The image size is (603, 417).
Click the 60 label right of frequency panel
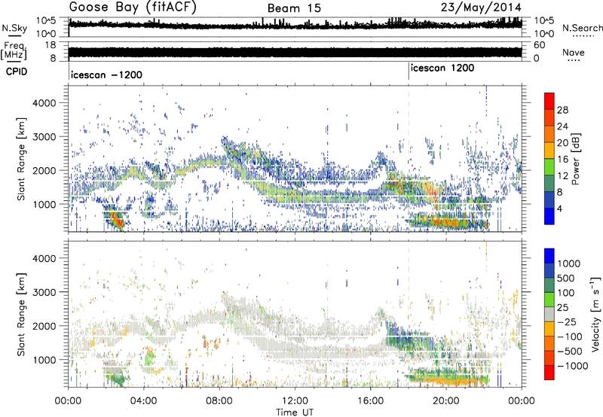click(x=539, y=45)
